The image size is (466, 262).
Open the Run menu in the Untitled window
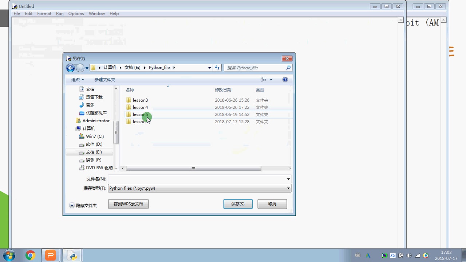(x=60, y=13)
